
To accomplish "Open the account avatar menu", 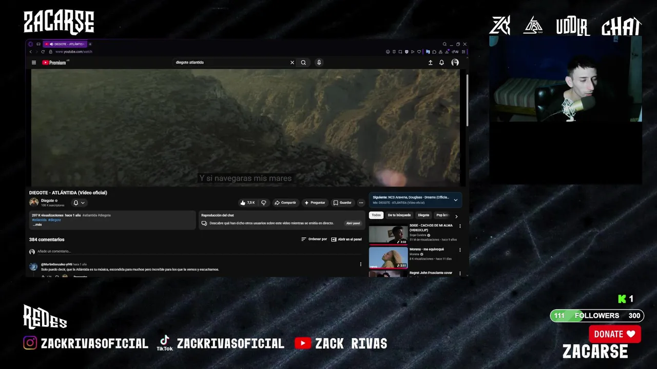I will point(455,63).
